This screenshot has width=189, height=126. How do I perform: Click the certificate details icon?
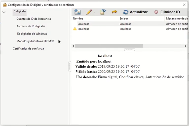coord(103,12)
